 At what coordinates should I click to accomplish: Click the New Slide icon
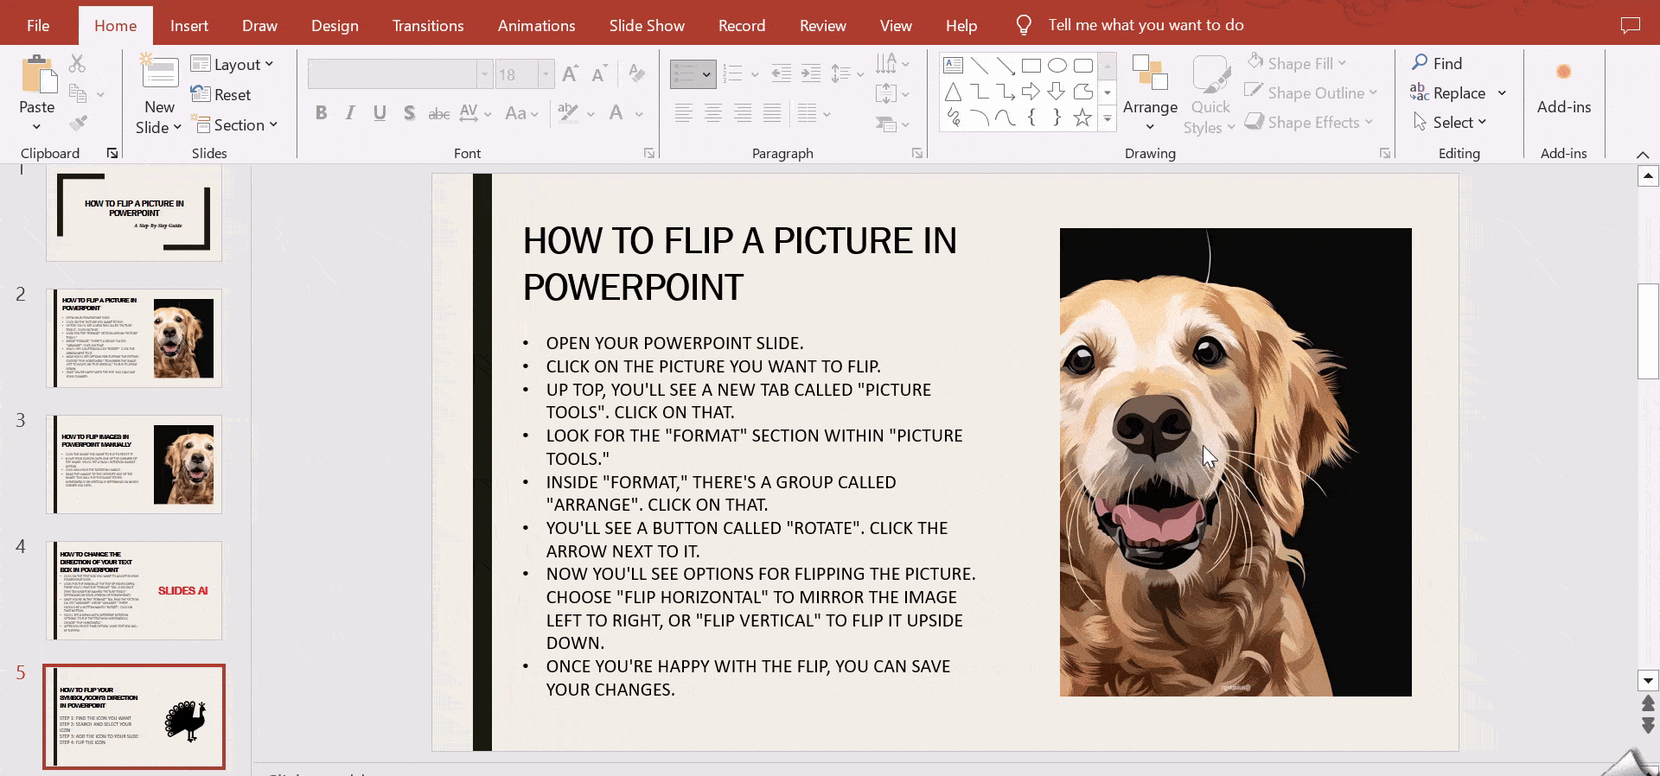pyautogui.click(x=160, y=73)
